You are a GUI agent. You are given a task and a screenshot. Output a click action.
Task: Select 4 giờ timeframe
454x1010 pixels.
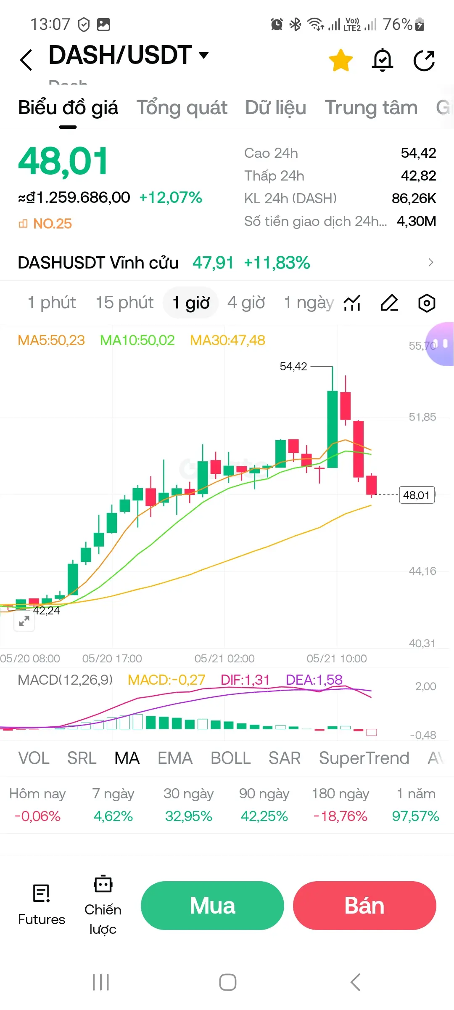click(246, 303)
